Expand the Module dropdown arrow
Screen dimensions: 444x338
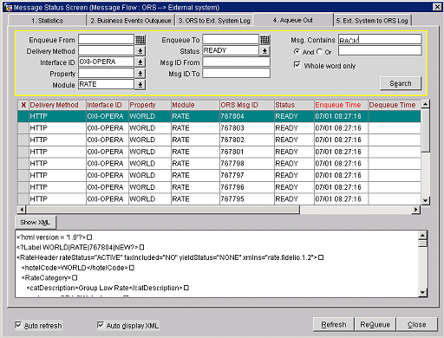click(x=140, y=85)
